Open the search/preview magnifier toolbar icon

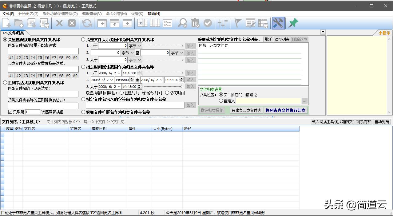[x=183, y=23]
